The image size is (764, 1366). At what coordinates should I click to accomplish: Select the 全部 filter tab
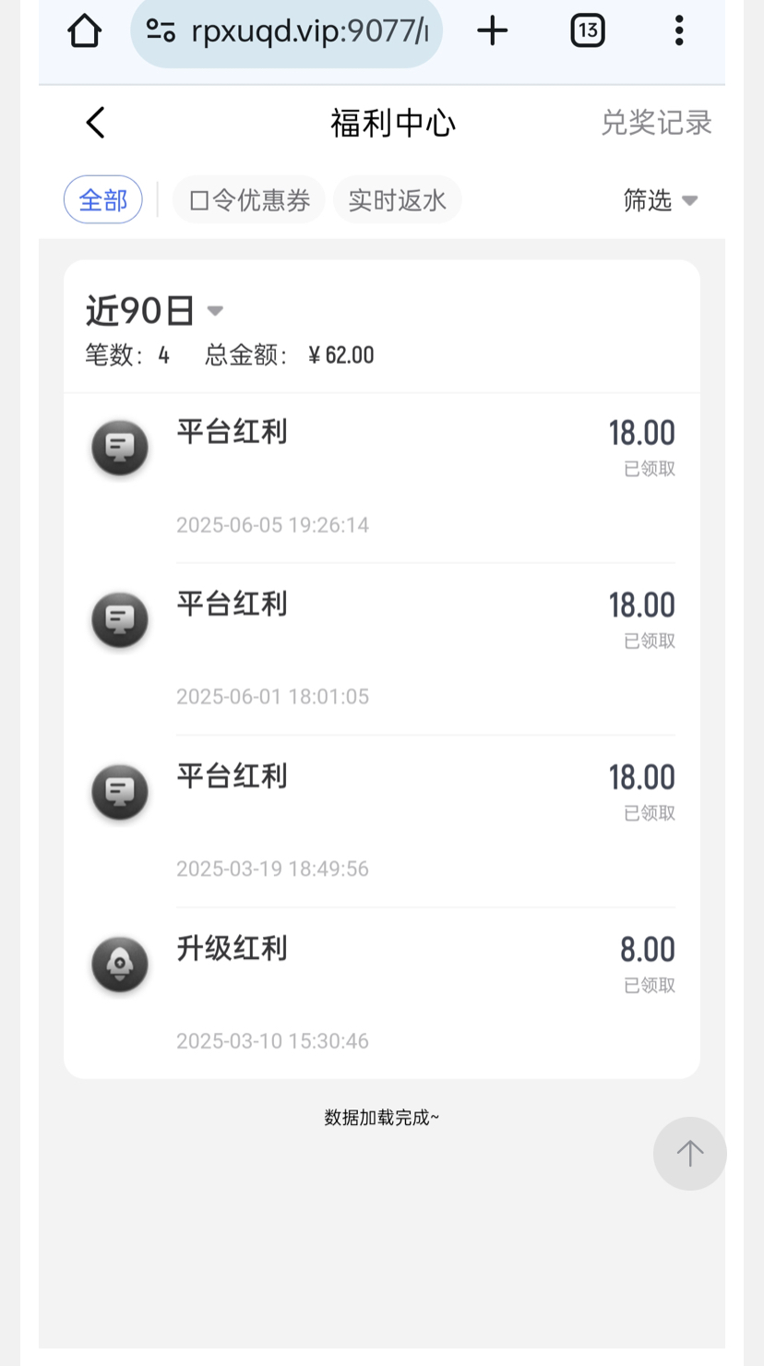click(x=103, y=199)
